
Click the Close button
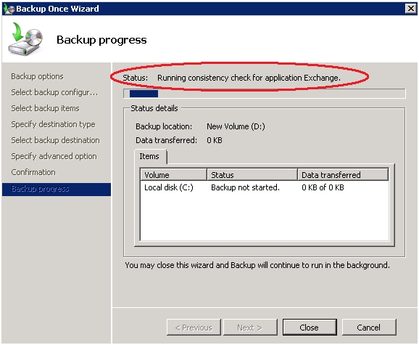coord(310,327)
